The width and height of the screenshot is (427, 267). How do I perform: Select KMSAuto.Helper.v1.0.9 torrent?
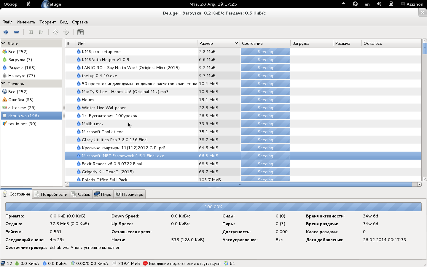[243, 60]
